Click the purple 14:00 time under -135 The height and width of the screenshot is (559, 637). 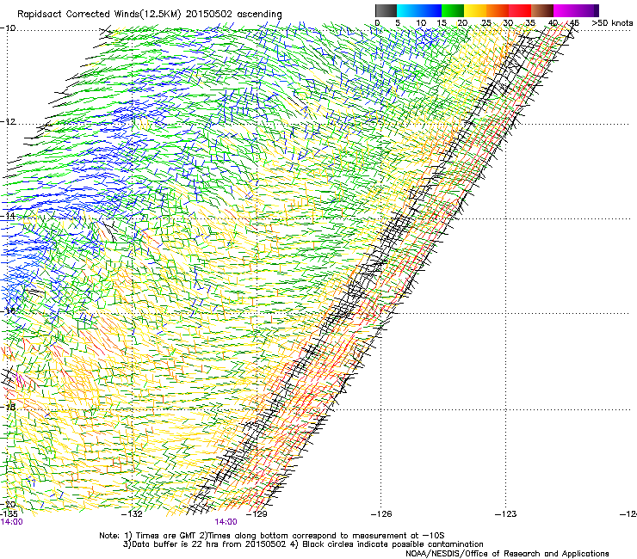(x=12, y=522)
